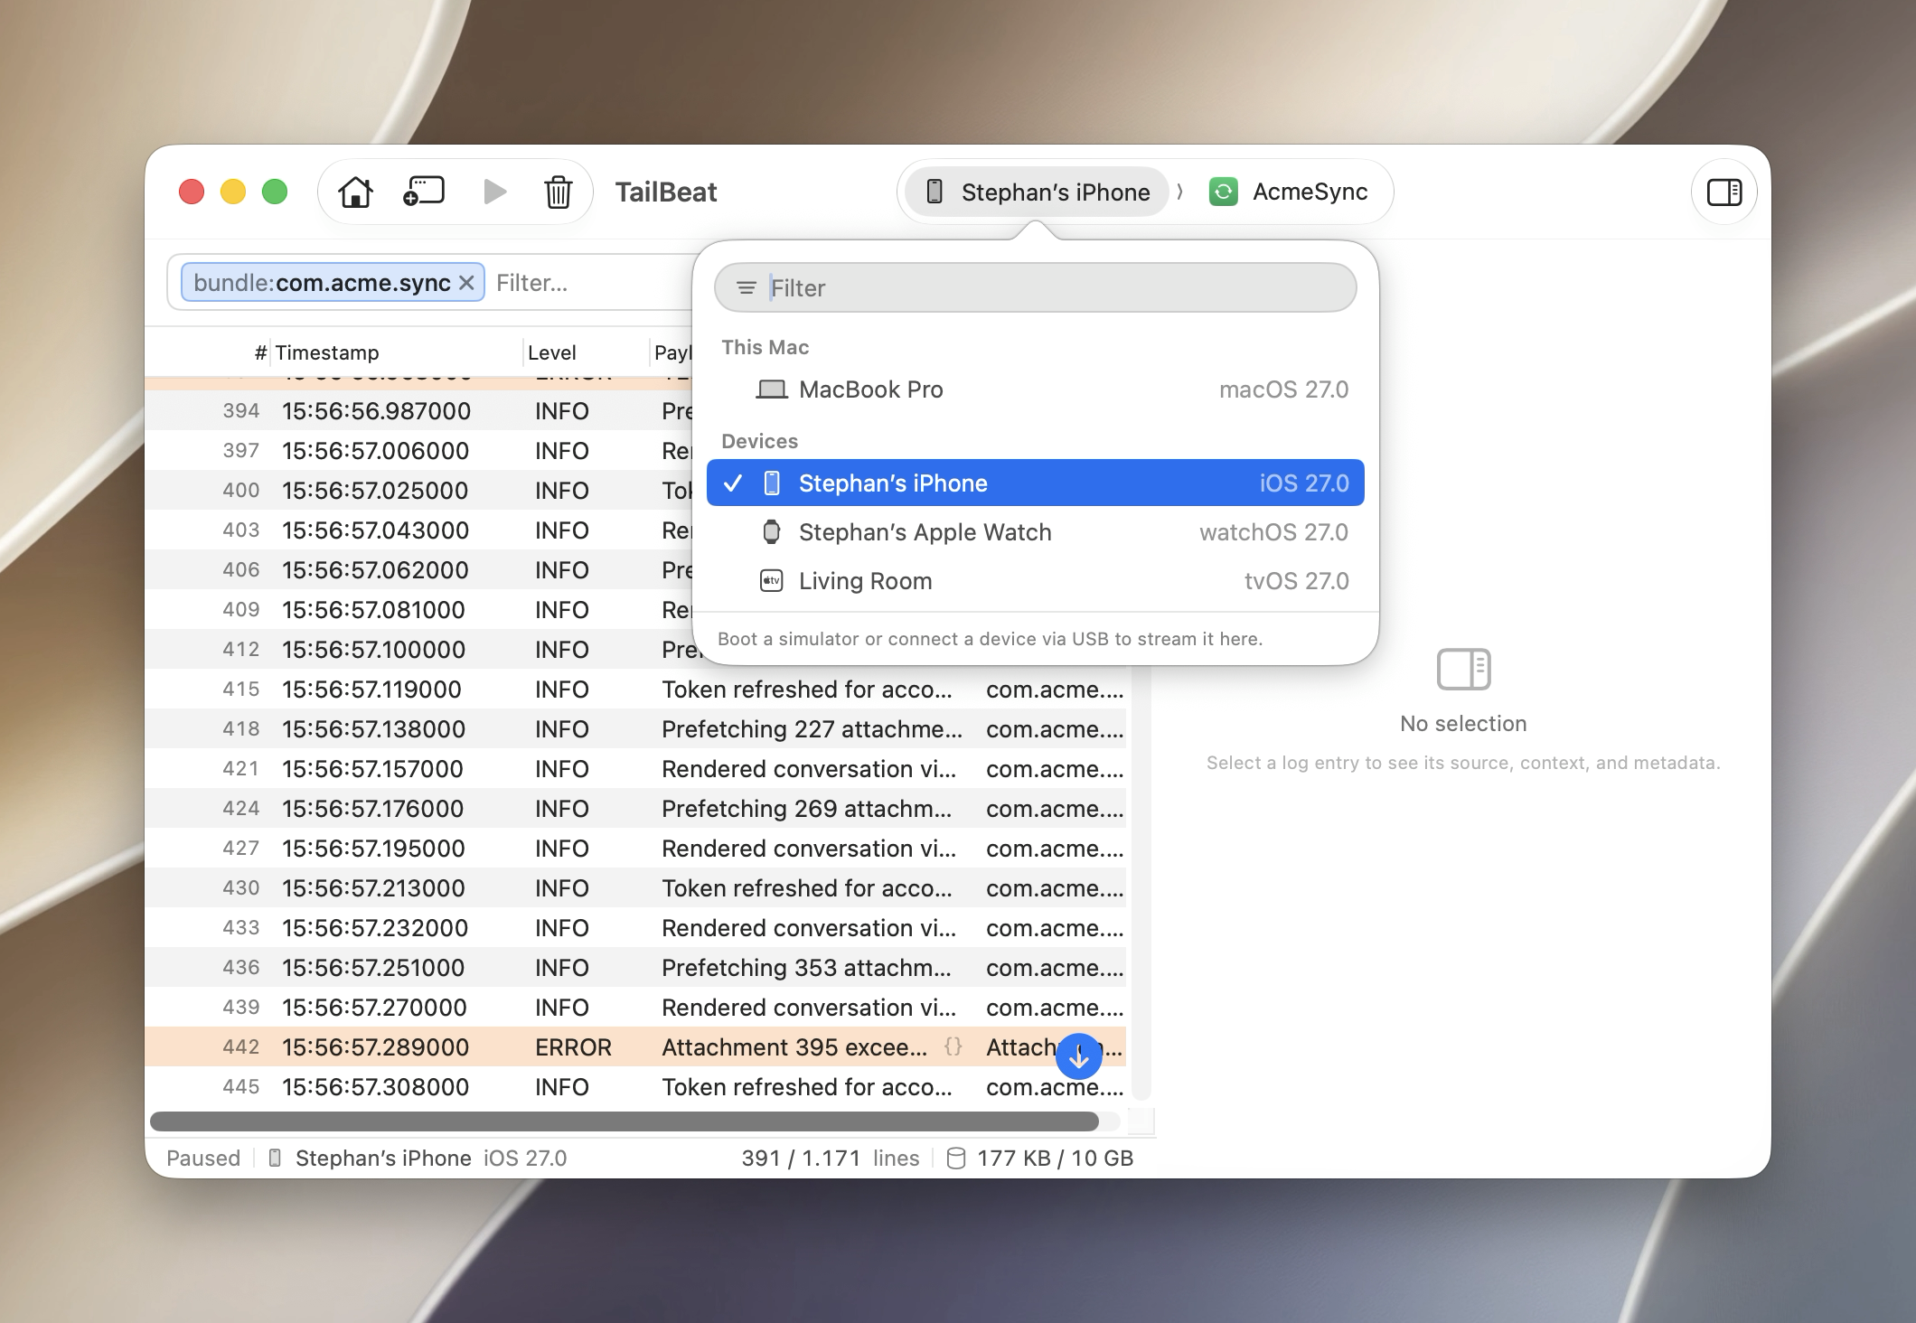The height and width of the screenshot is (1323, 1916).
Task: Click the laptop icon beside MacBook Pro
Action: [x=771, y=389]
